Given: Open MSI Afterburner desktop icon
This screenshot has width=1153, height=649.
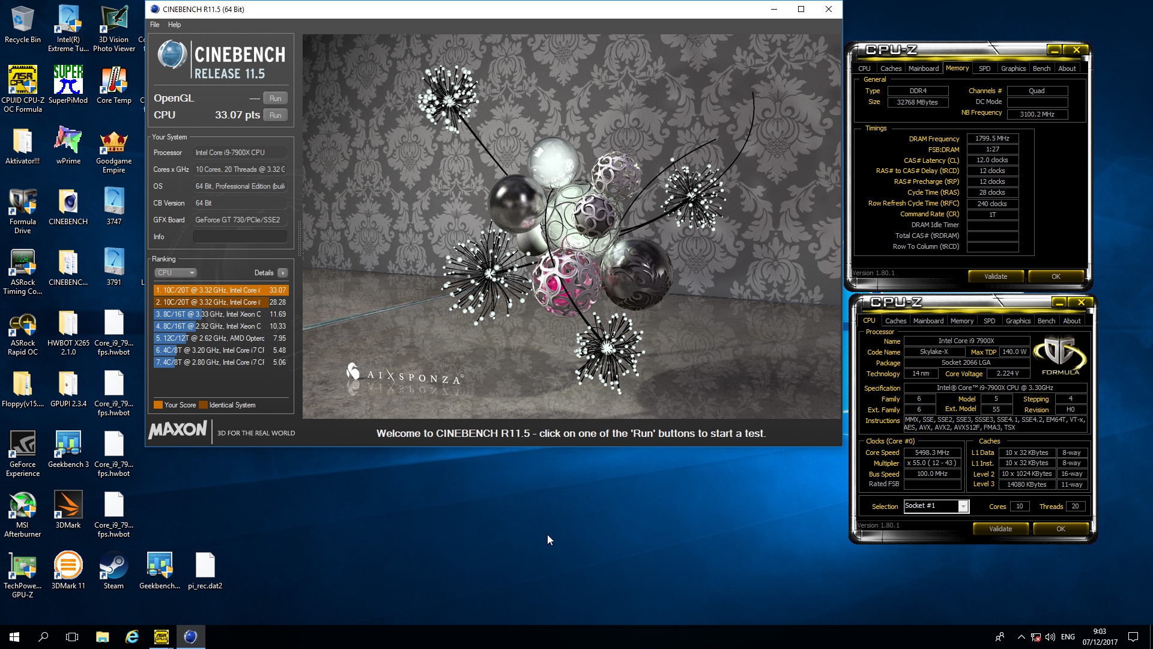Looking at the screenshot, I should [23, 514].
